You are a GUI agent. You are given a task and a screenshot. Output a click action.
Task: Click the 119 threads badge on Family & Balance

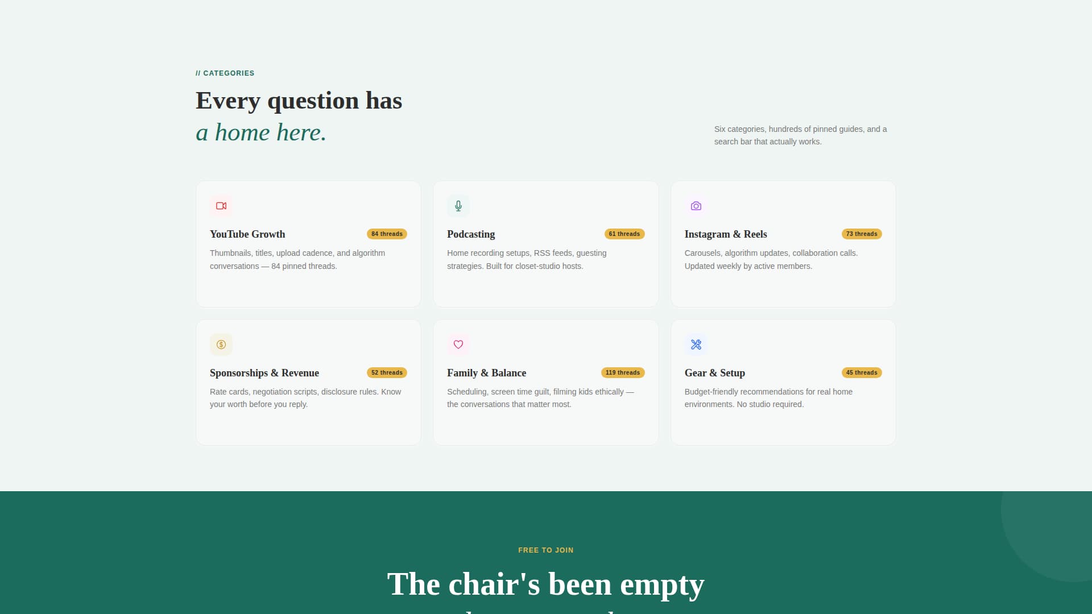coord(623,372)
